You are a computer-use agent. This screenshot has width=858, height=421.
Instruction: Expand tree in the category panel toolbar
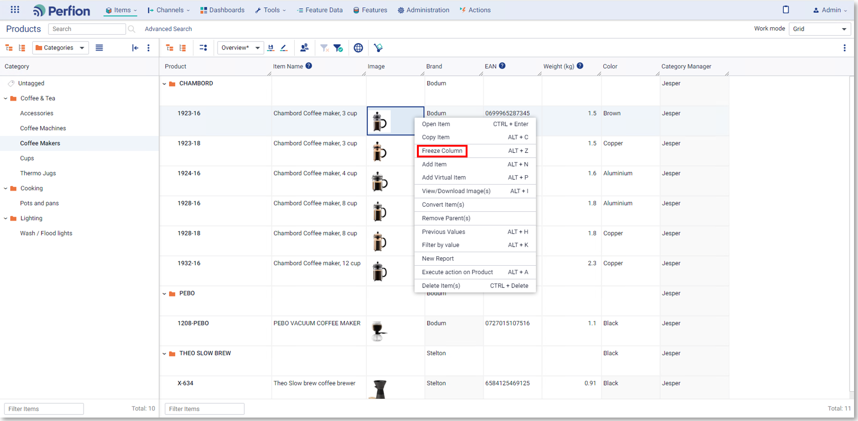[x=9, y=48]
